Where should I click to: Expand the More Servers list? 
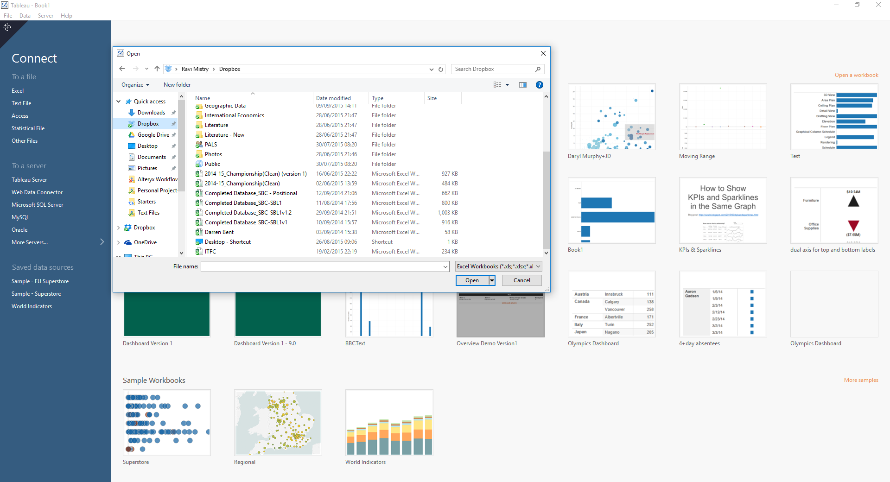coord(102,242)
